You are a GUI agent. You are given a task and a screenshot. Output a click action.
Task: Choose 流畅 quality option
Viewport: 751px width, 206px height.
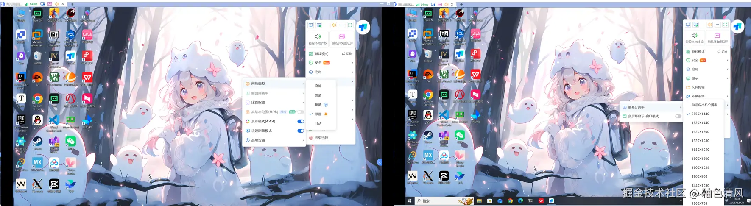(x=321, y=86)
